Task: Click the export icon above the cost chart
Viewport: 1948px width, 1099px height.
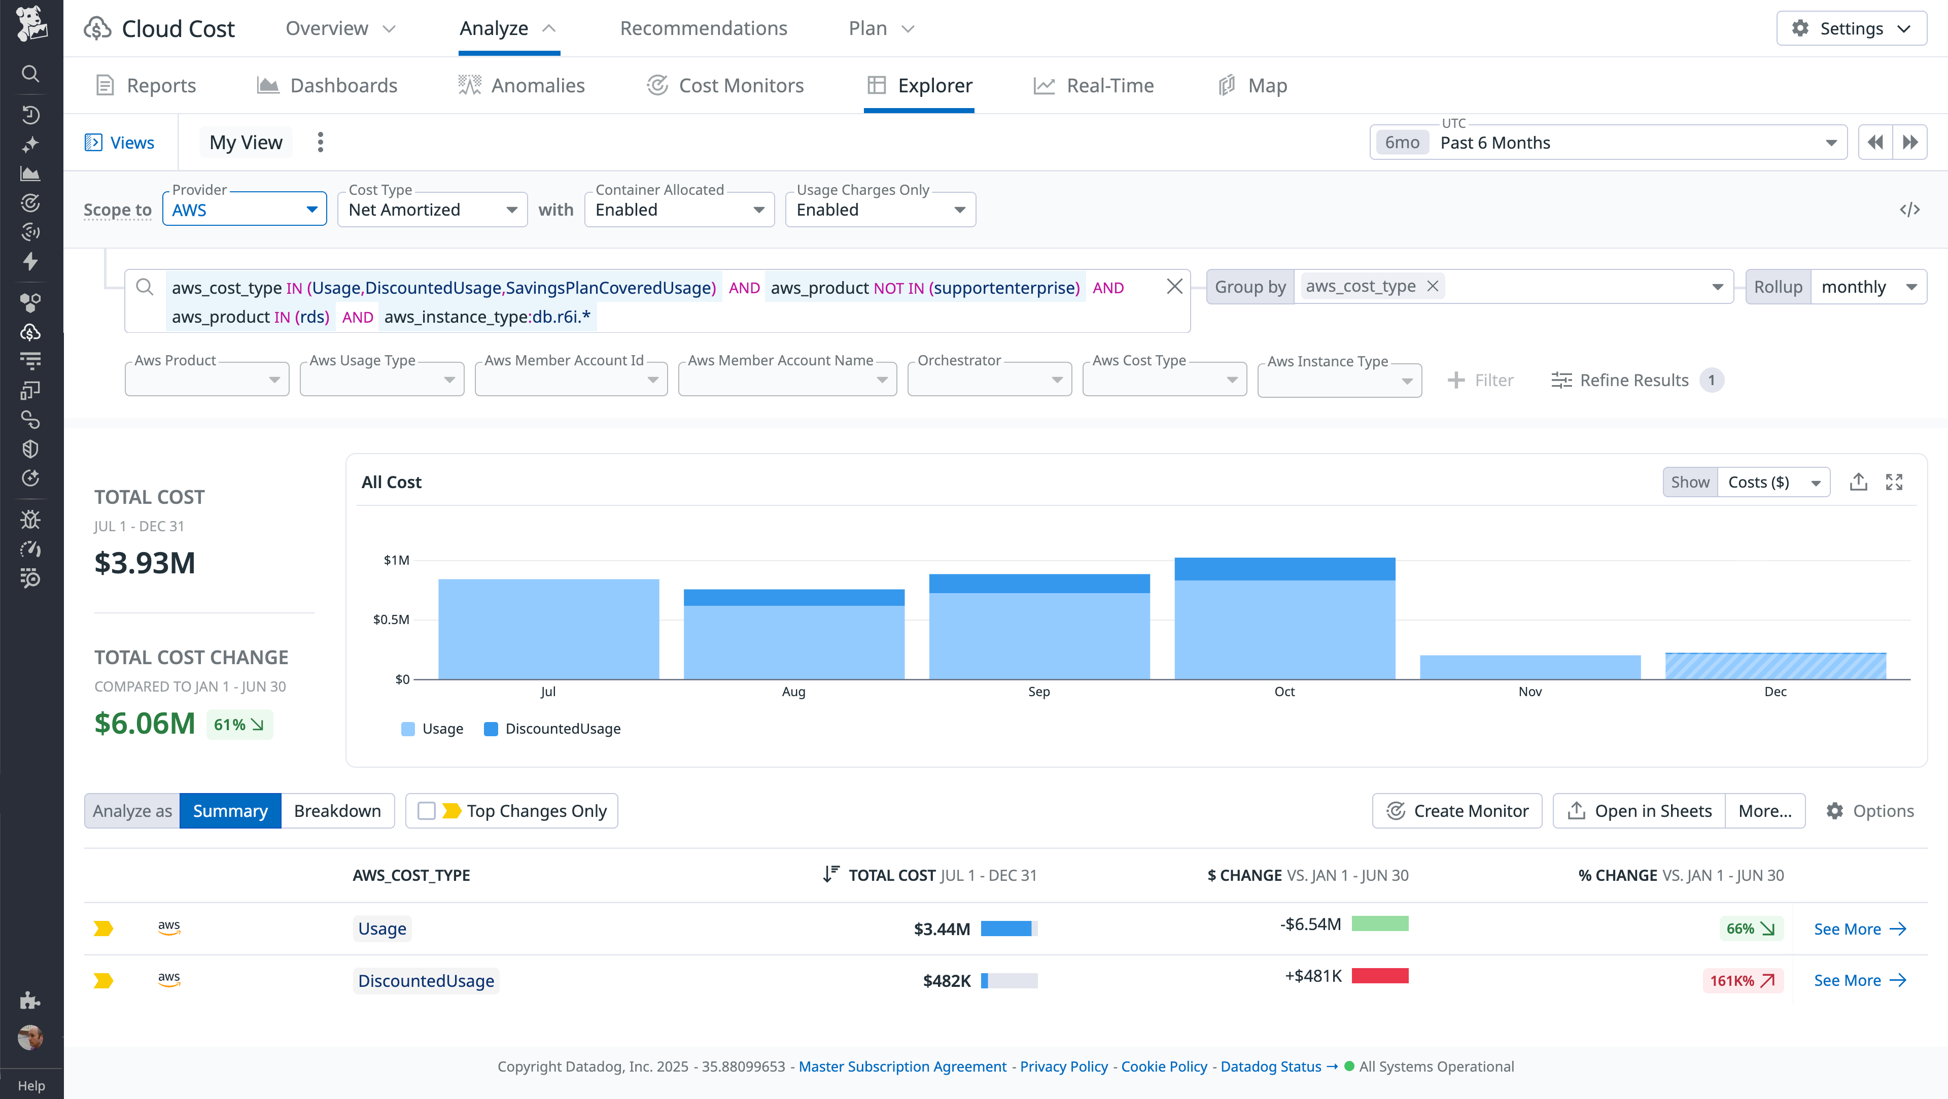Action: pos(1859,482)
